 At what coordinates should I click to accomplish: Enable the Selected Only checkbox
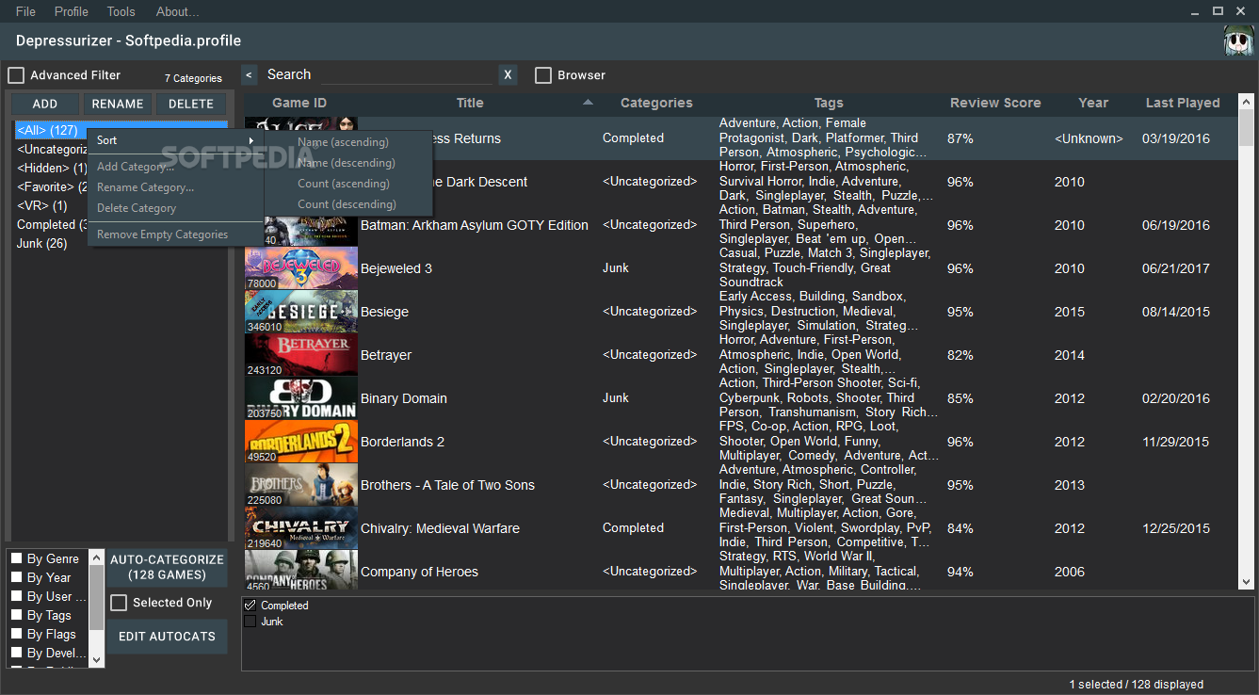coord(119,603)
